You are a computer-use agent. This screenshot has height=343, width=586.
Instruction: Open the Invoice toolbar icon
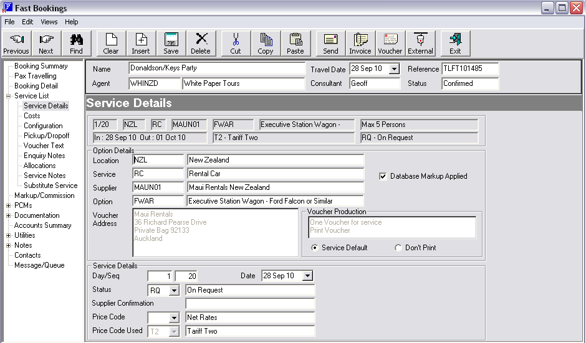(x=360, y=43)
